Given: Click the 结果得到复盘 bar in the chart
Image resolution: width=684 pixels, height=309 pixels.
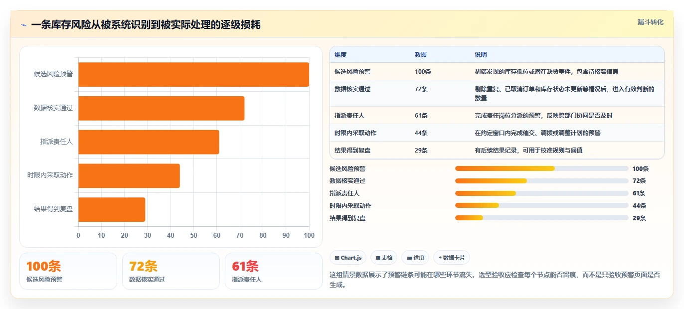Looking at the screenshot, I should (112, 209).
